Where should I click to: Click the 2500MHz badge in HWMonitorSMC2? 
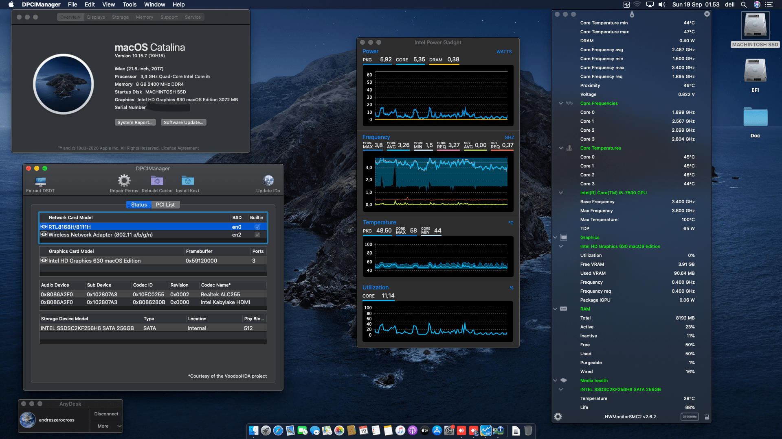point(690,417)
